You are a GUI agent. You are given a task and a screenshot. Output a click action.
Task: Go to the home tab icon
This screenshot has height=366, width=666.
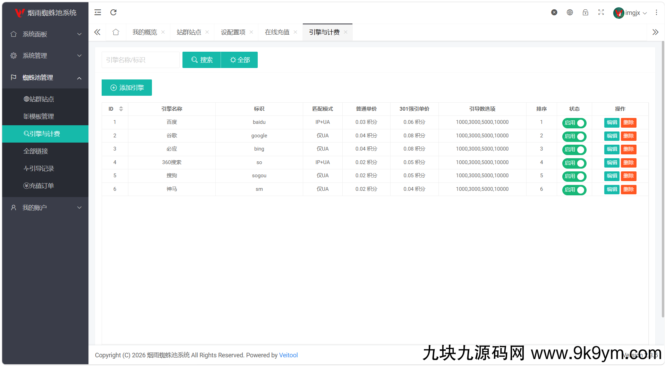[116, 32]
